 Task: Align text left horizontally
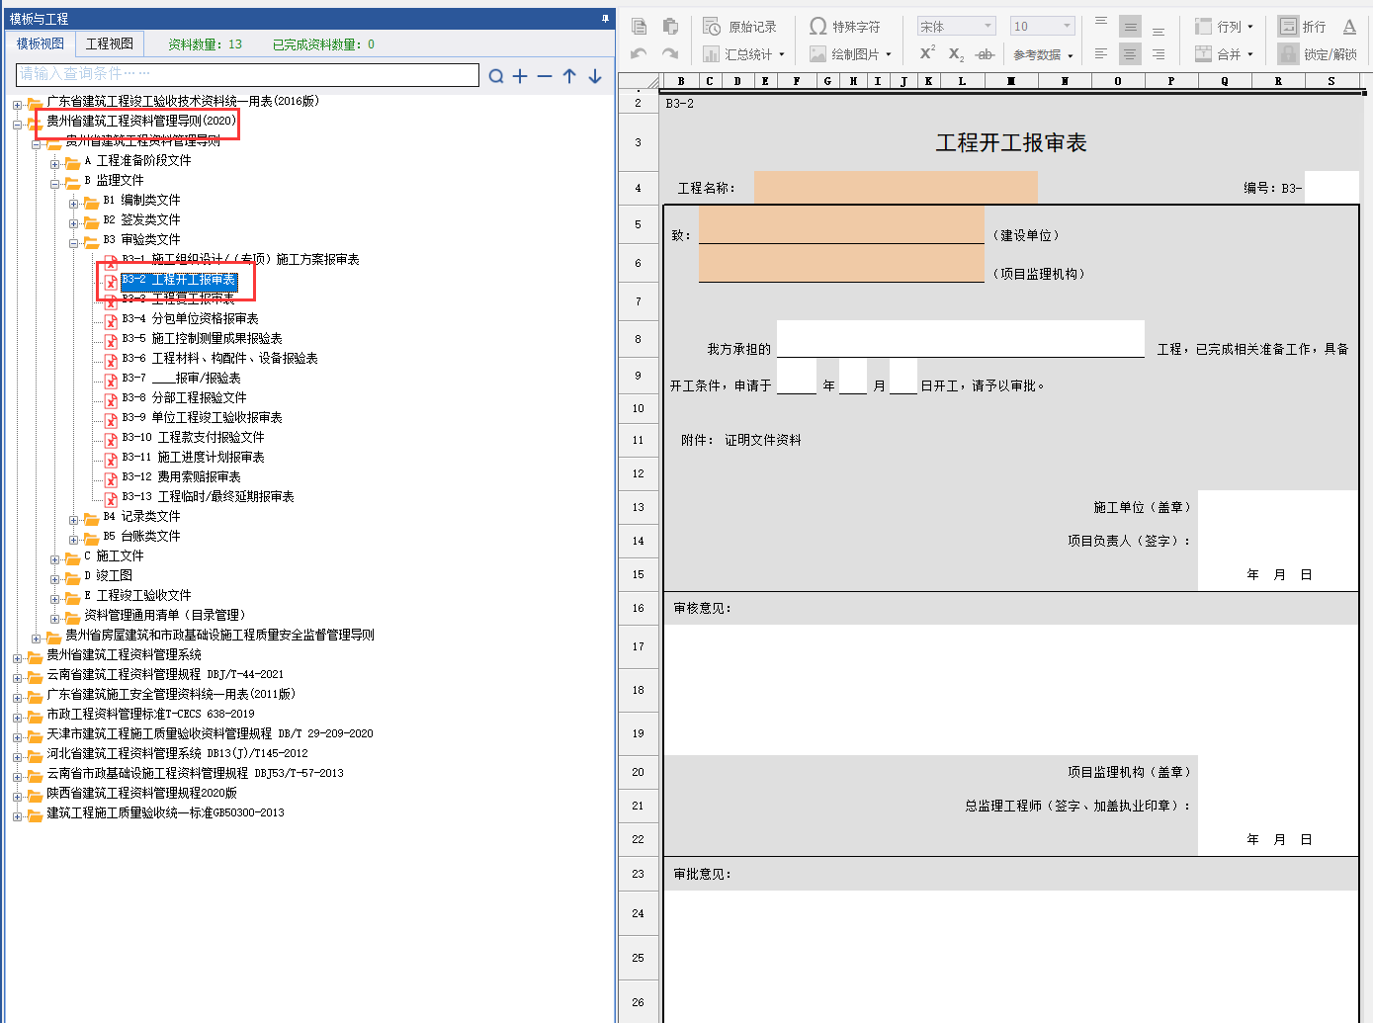click(1101, 53)
